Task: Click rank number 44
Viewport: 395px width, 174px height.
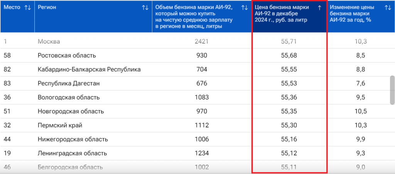Action: pos(7,139)
